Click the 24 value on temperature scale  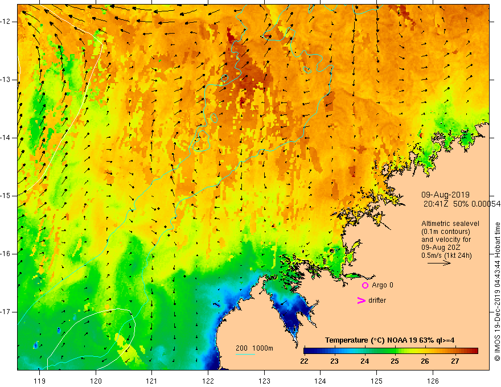coord(364,361)
